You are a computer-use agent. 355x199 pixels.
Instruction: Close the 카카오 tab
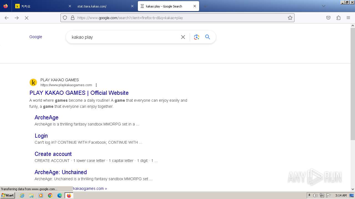(x=70, y=6)
